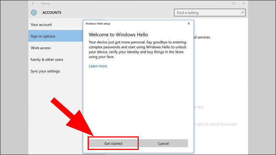This screenshot has width=276, height=155.
Task: Switch to Sync your settings
Action: pos(45,71)
